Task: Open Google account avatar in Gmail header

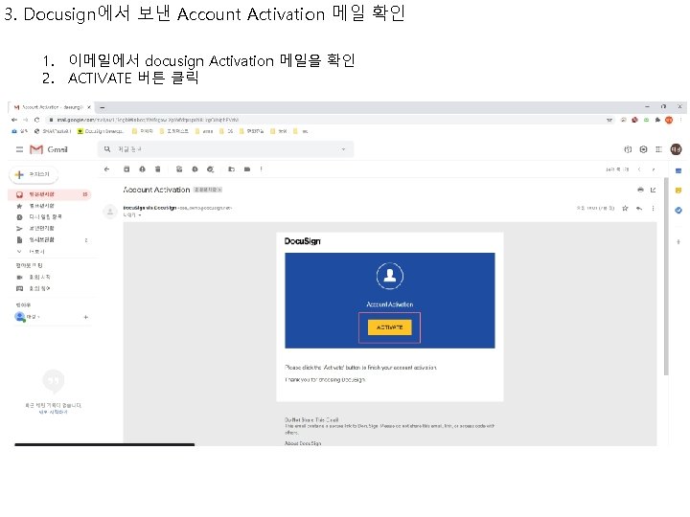Action: (x=676, y=149)
